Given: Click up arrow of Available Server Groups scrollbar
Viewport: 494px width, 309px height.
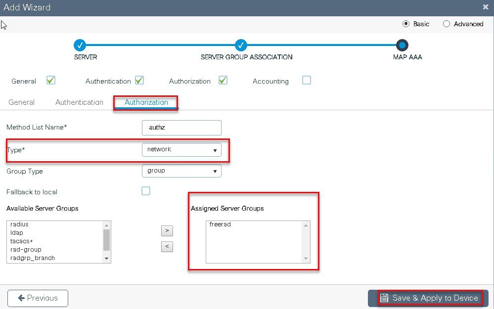Looking at the screenshot, I should (106, 225).
